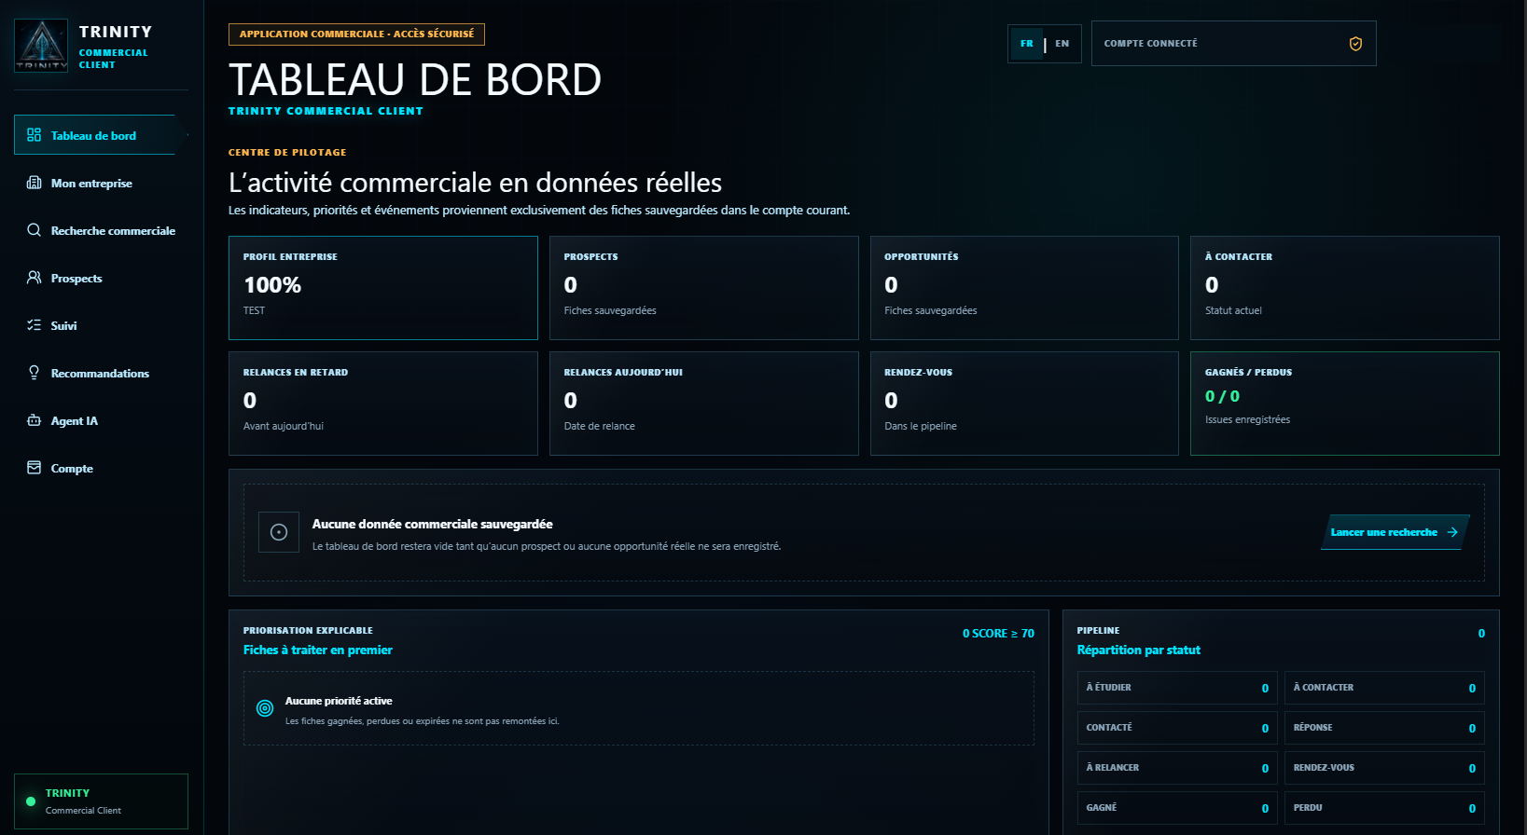Click the Prospects people icon
Screen dimensions: 1527x835
click(x=35, y=278)
